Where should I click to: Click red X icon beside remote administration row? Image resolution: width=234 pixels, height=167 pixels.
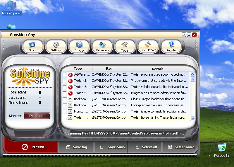pos(70,93)
